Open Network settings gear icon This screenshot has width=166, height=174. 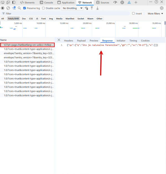coord(162,8)
